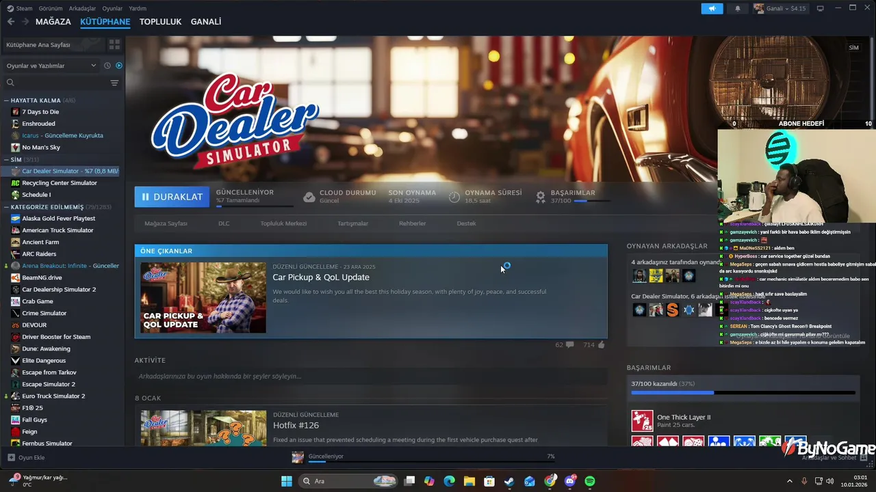
Task: Collapse the SİM category
Action: pos(6,159)
